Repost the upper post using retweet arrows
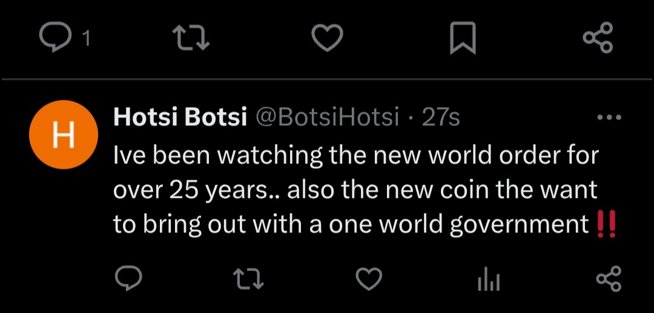 point(191,38)
